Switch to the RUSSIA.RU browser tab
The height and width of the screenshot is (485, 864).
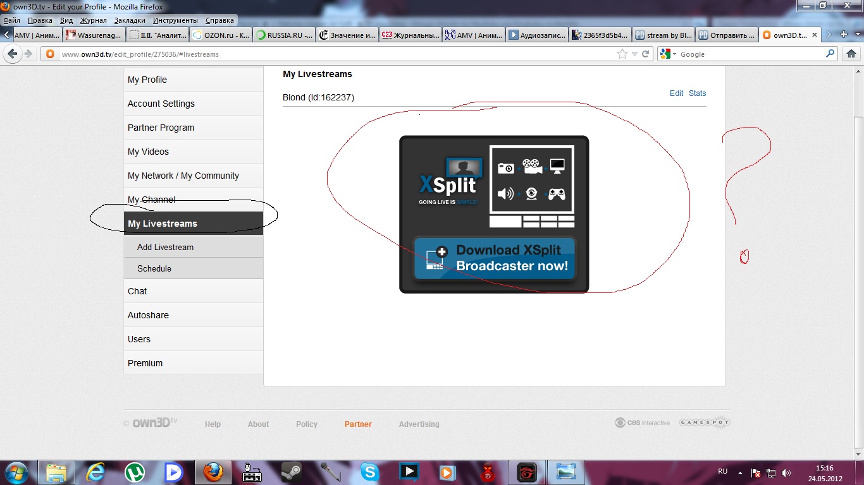tap(283, 35)
